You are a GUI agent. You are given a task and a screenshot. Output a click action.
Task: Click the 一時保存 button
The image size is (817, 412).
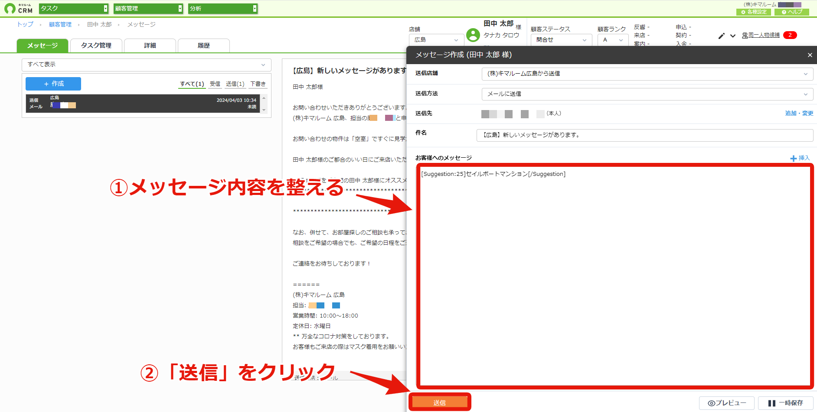click(786, 403)
